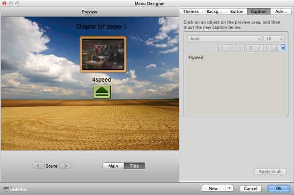Viewport: 294px width, 195px height.
Task: Toggle bold formatting for caption
Action: (x=250, y=48)
